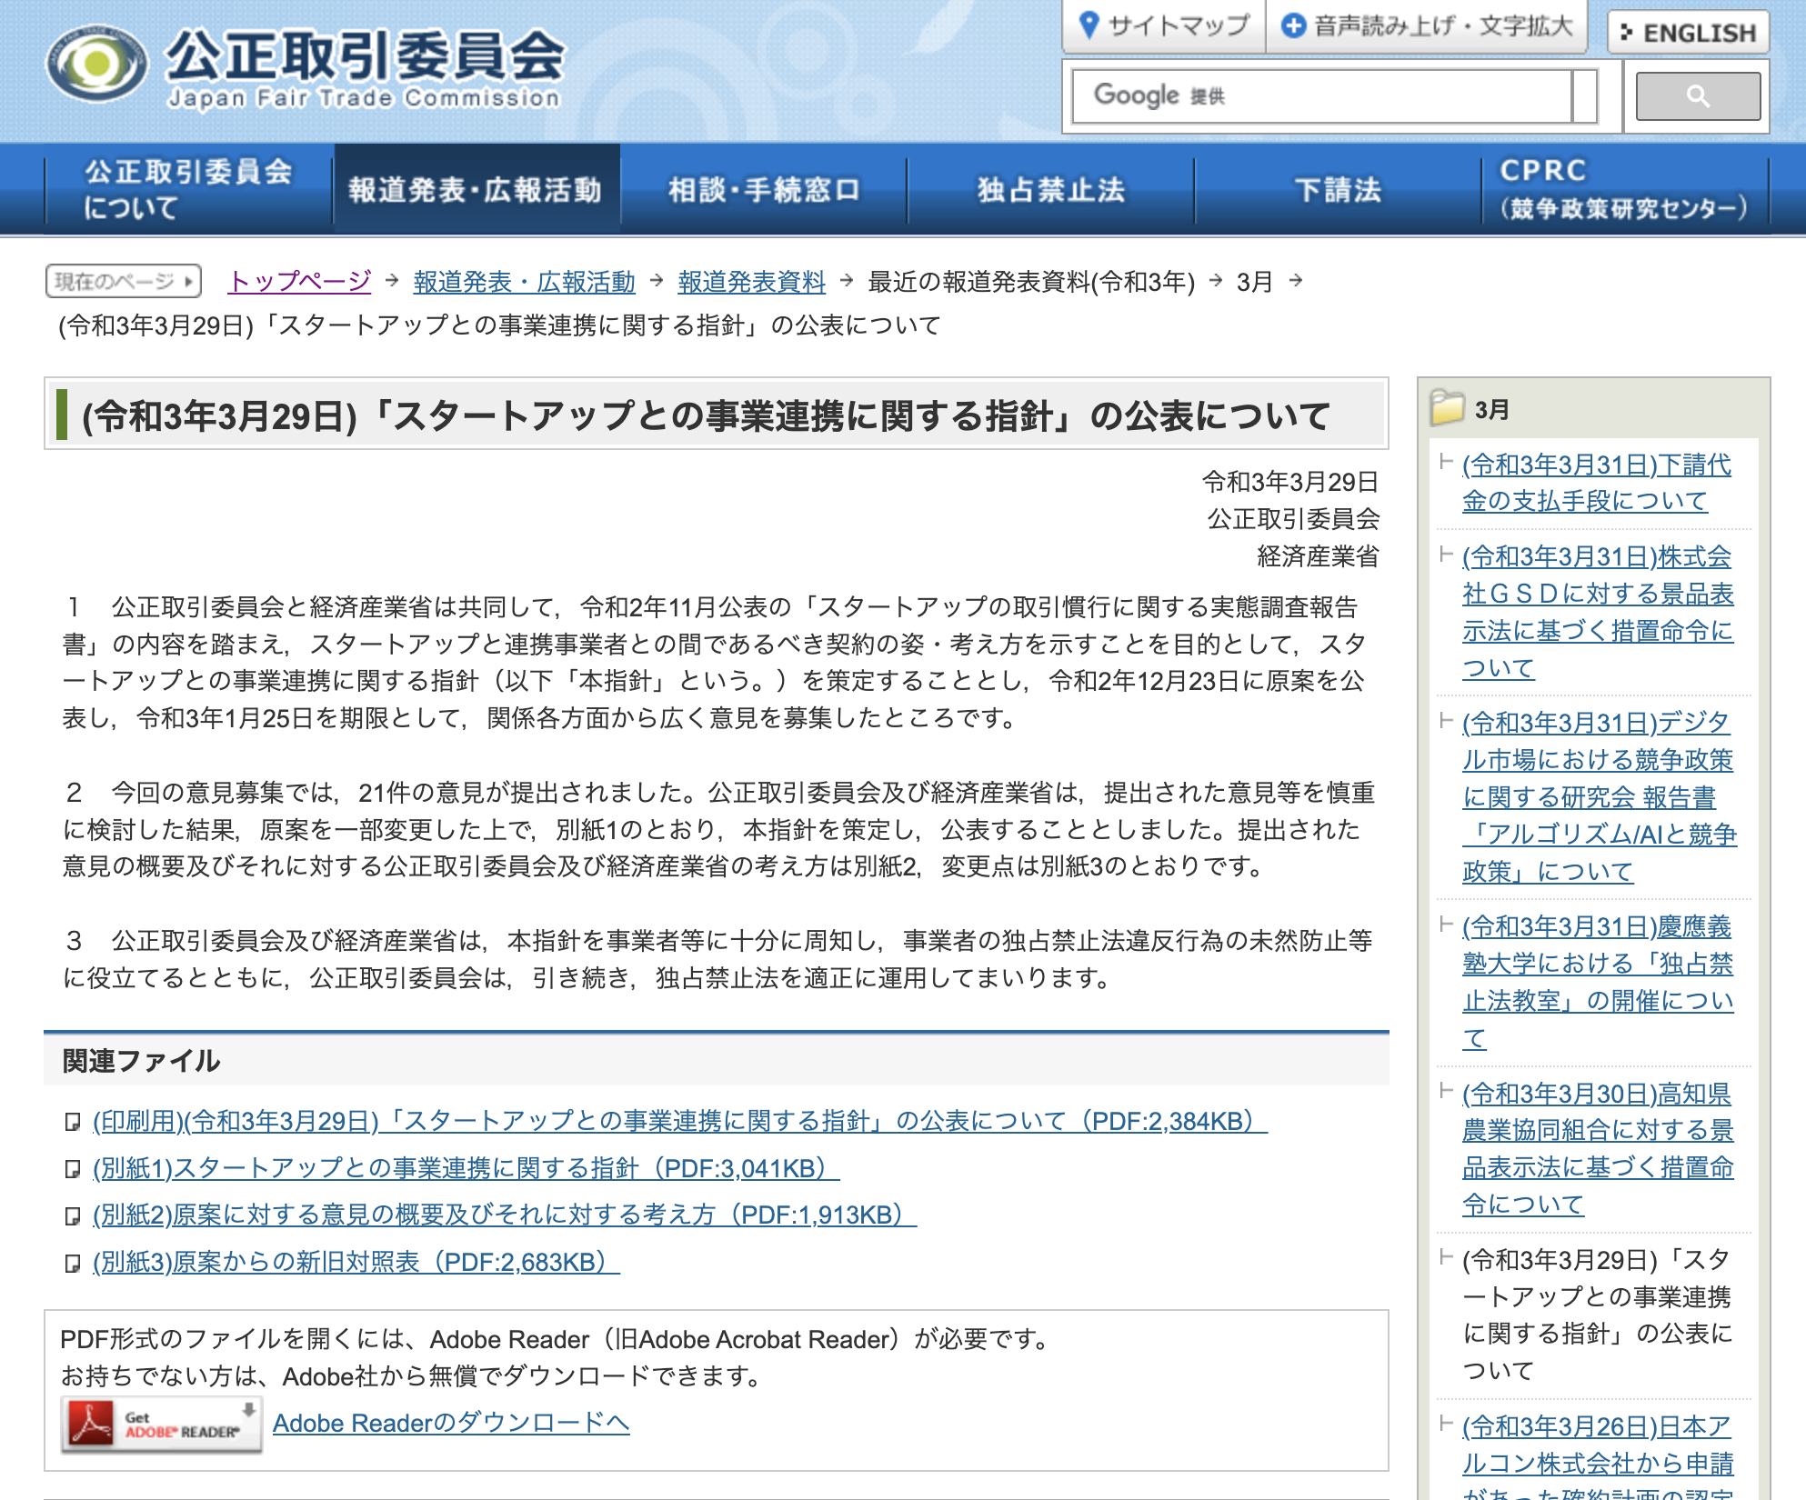Open sidebar link 株式会社GSDに対する景品表示法
This screenshot has height=1500, width=1806.
[x=1598, y=612]
